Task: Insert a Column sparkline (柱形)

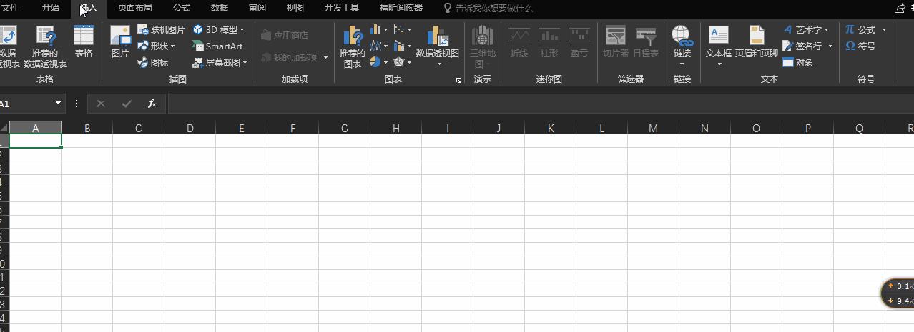Action: (x=549, y=41)
